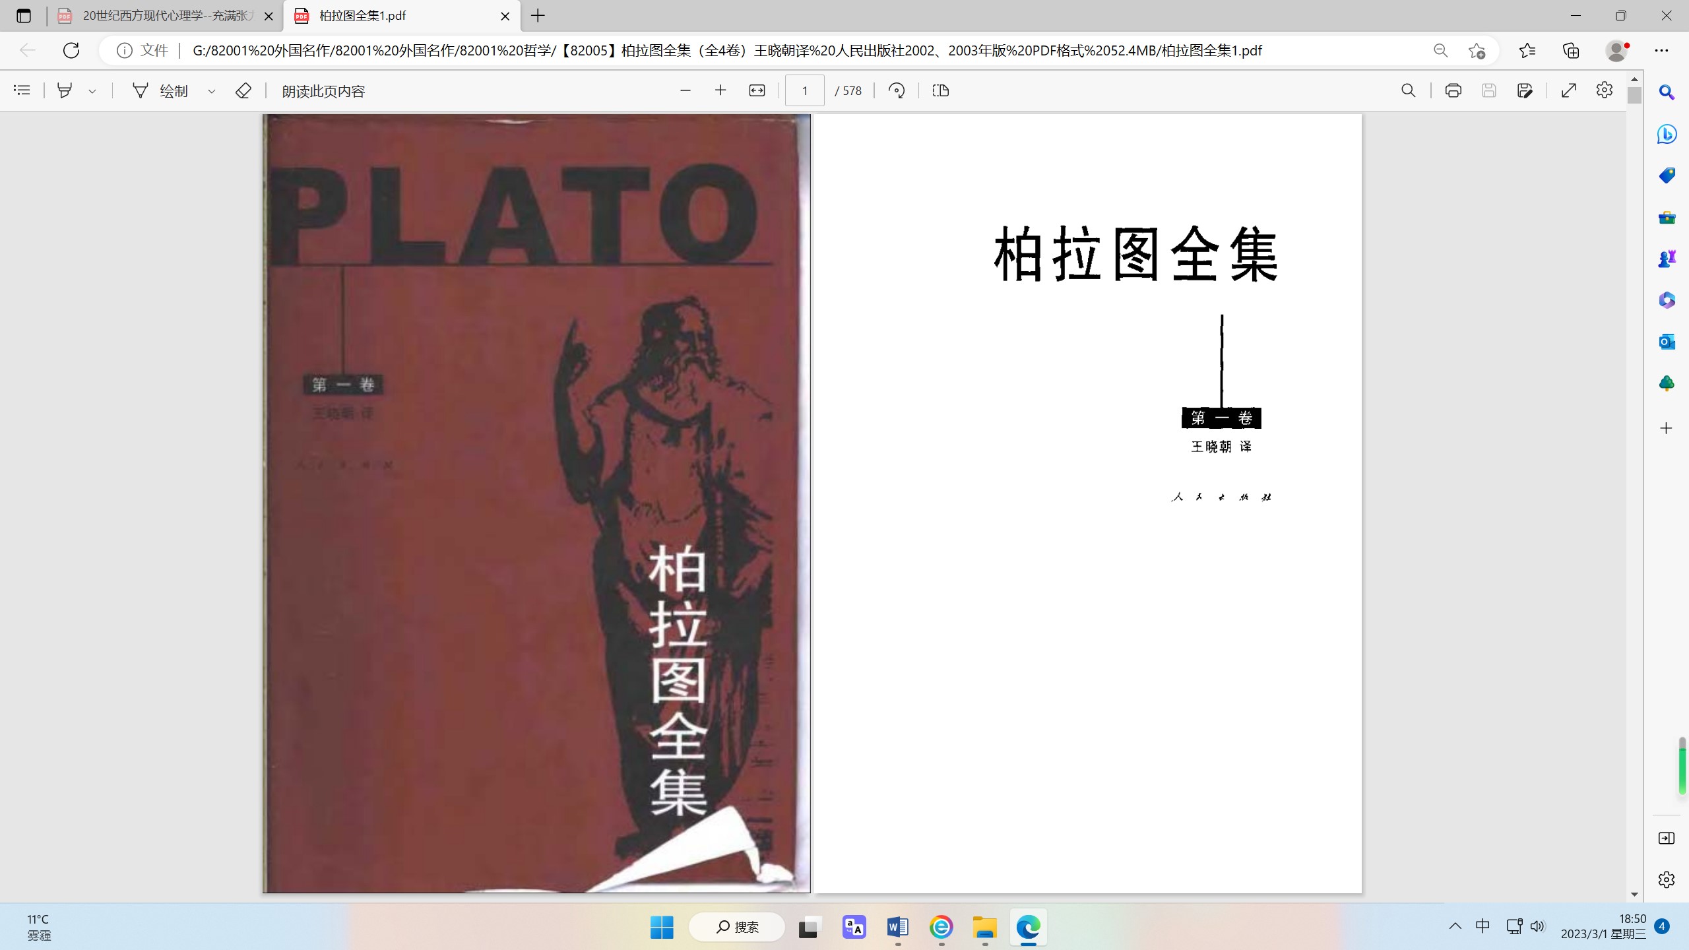Click 朗读此页内容 read aloud button
This screenshot has height=950, width=1689.
click(x=323, y=91)
